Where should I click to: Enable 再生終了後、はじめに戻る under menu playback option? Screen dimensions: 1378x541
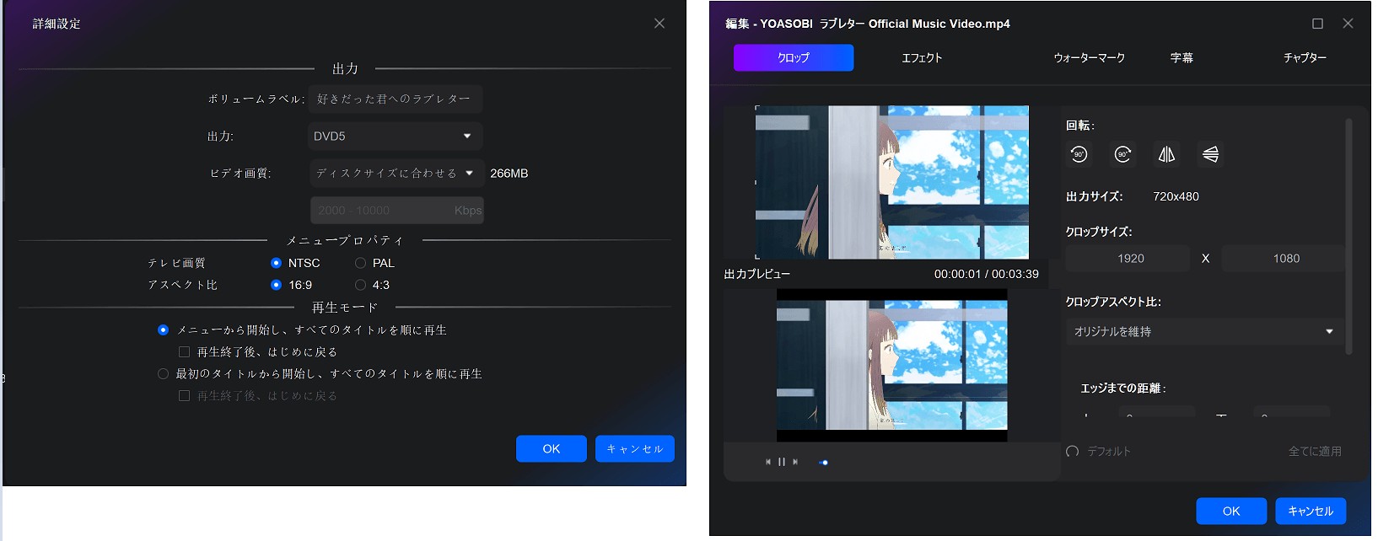click(x=184, y=351)
